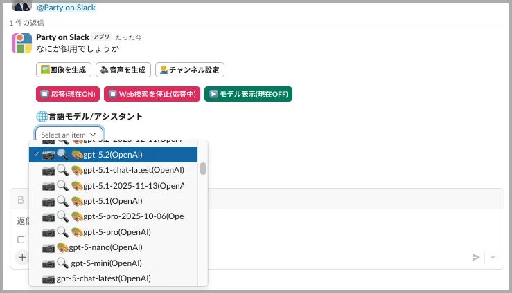This screenshot has width=512, height=293.
Task: Click the 1 件の返信 reply count
Action: point(26,23)
